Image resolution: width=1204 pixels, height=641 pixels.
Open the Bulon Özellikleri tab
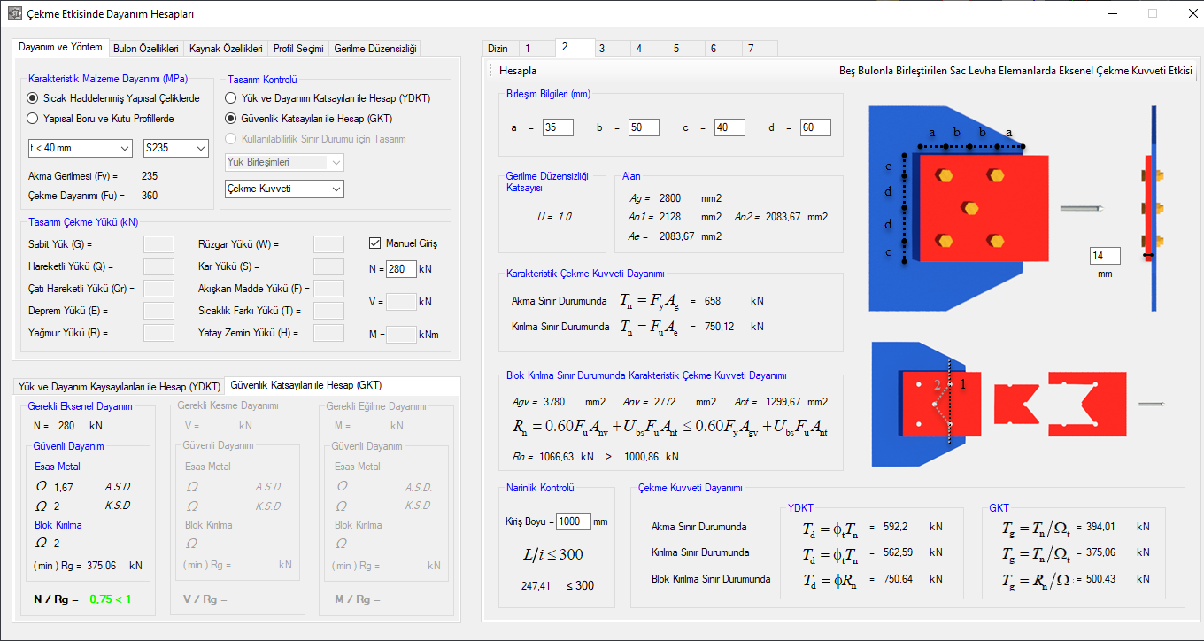tap(146, 49)
